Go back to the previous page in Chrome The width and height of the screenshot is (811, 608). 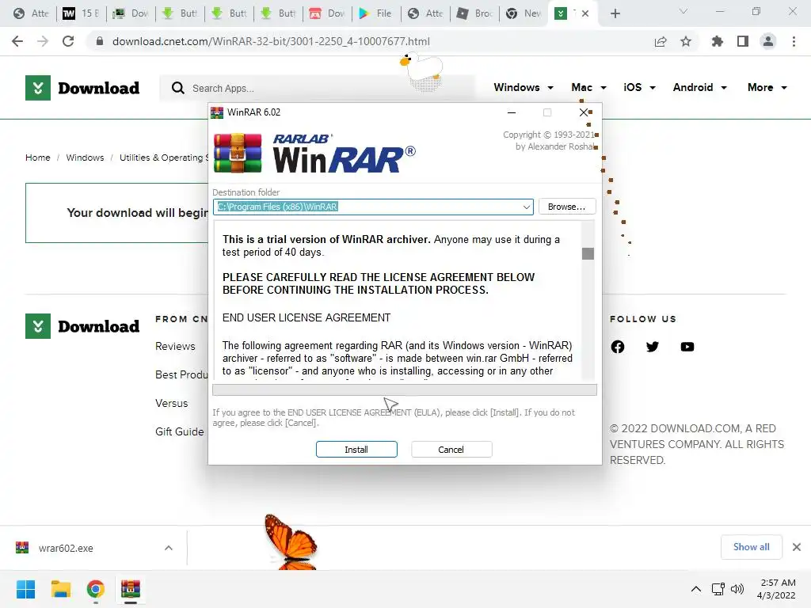[x=17, y=41]
